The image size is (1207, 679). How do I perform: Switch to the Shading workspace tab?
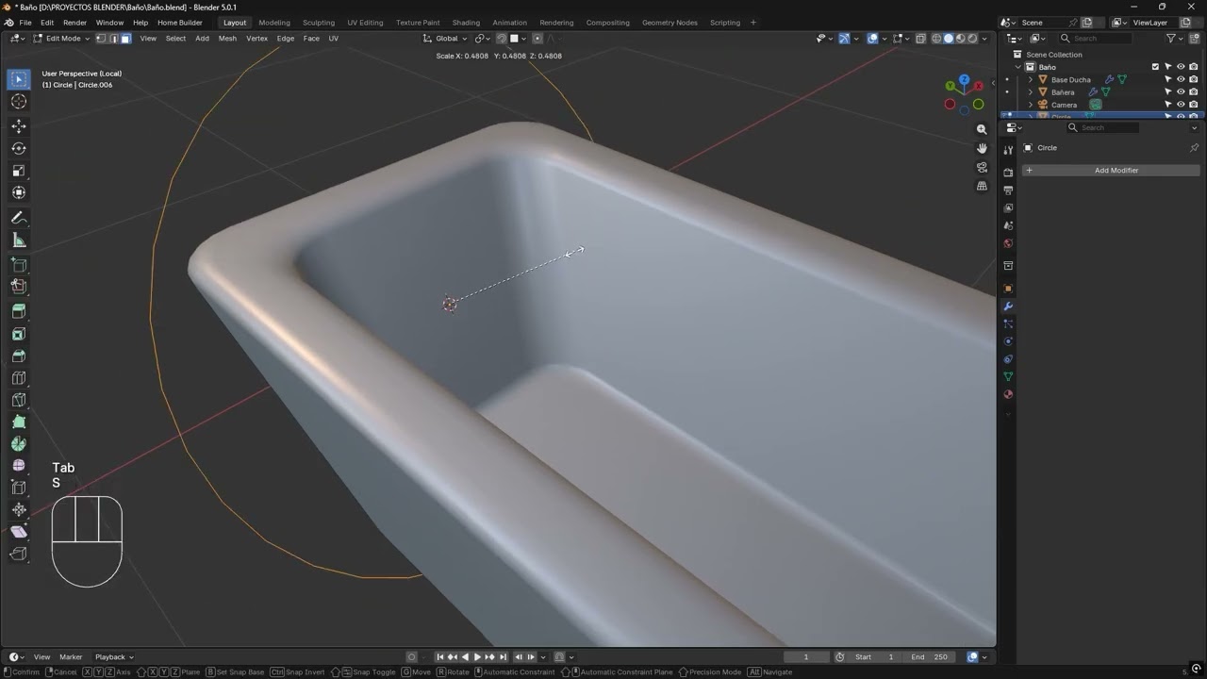click(466, 23)
